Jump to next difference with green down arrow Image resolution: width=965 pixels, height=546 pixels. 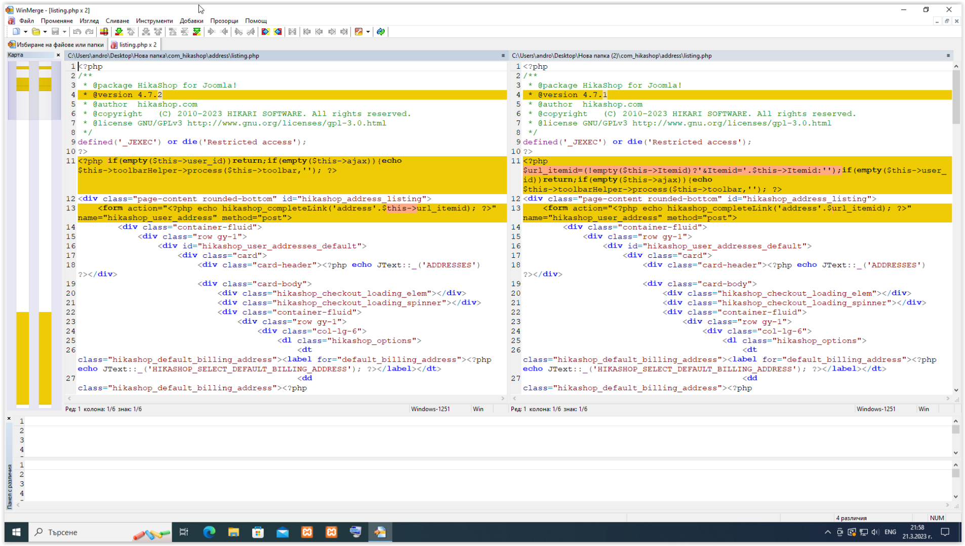[x=118, y=32]
